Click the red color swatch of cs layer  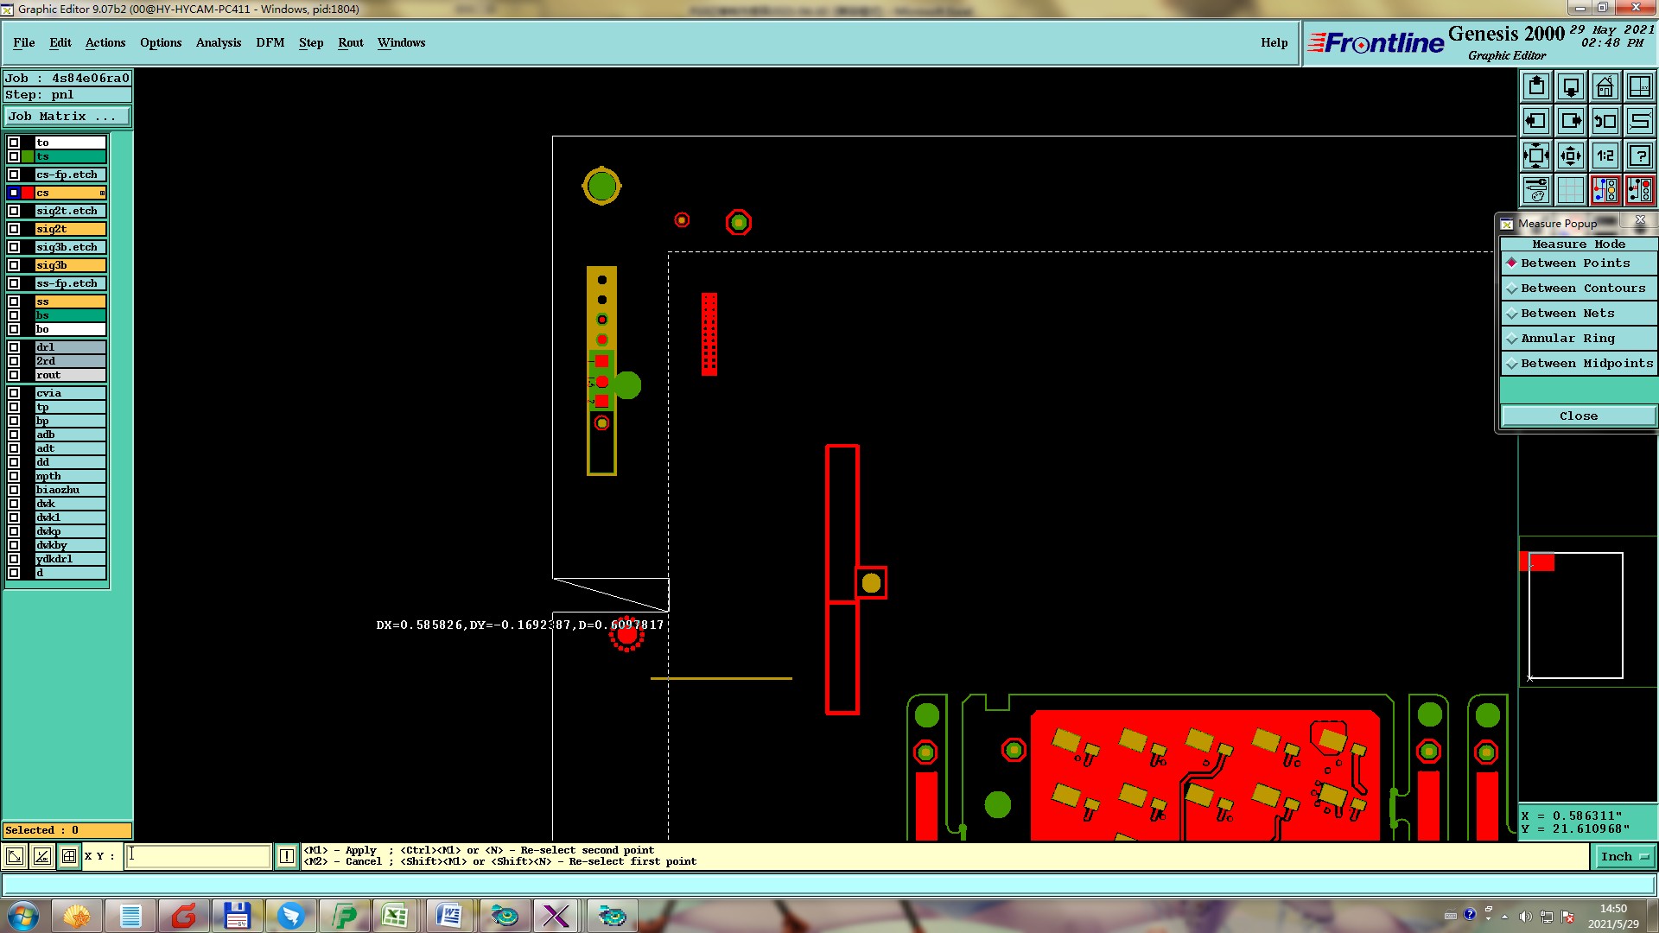[x=28, y=193]
